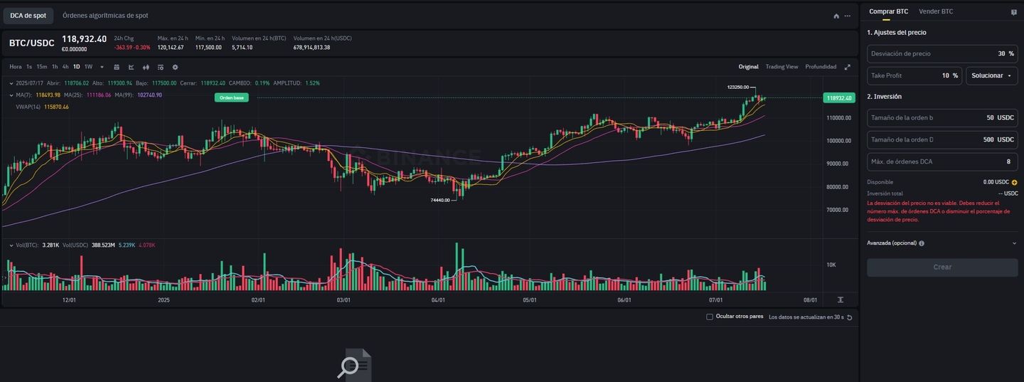
Task: Click the VWAP(14) indicator label
Action: (28, 107)
